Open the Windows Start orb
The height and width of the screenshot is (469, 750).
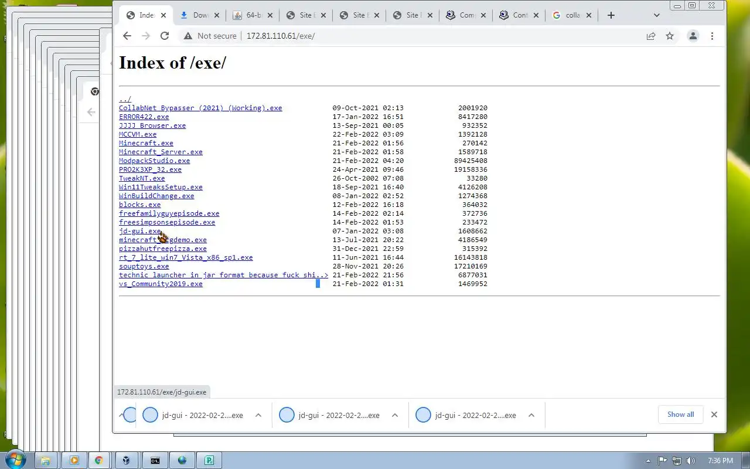[15, 460]
